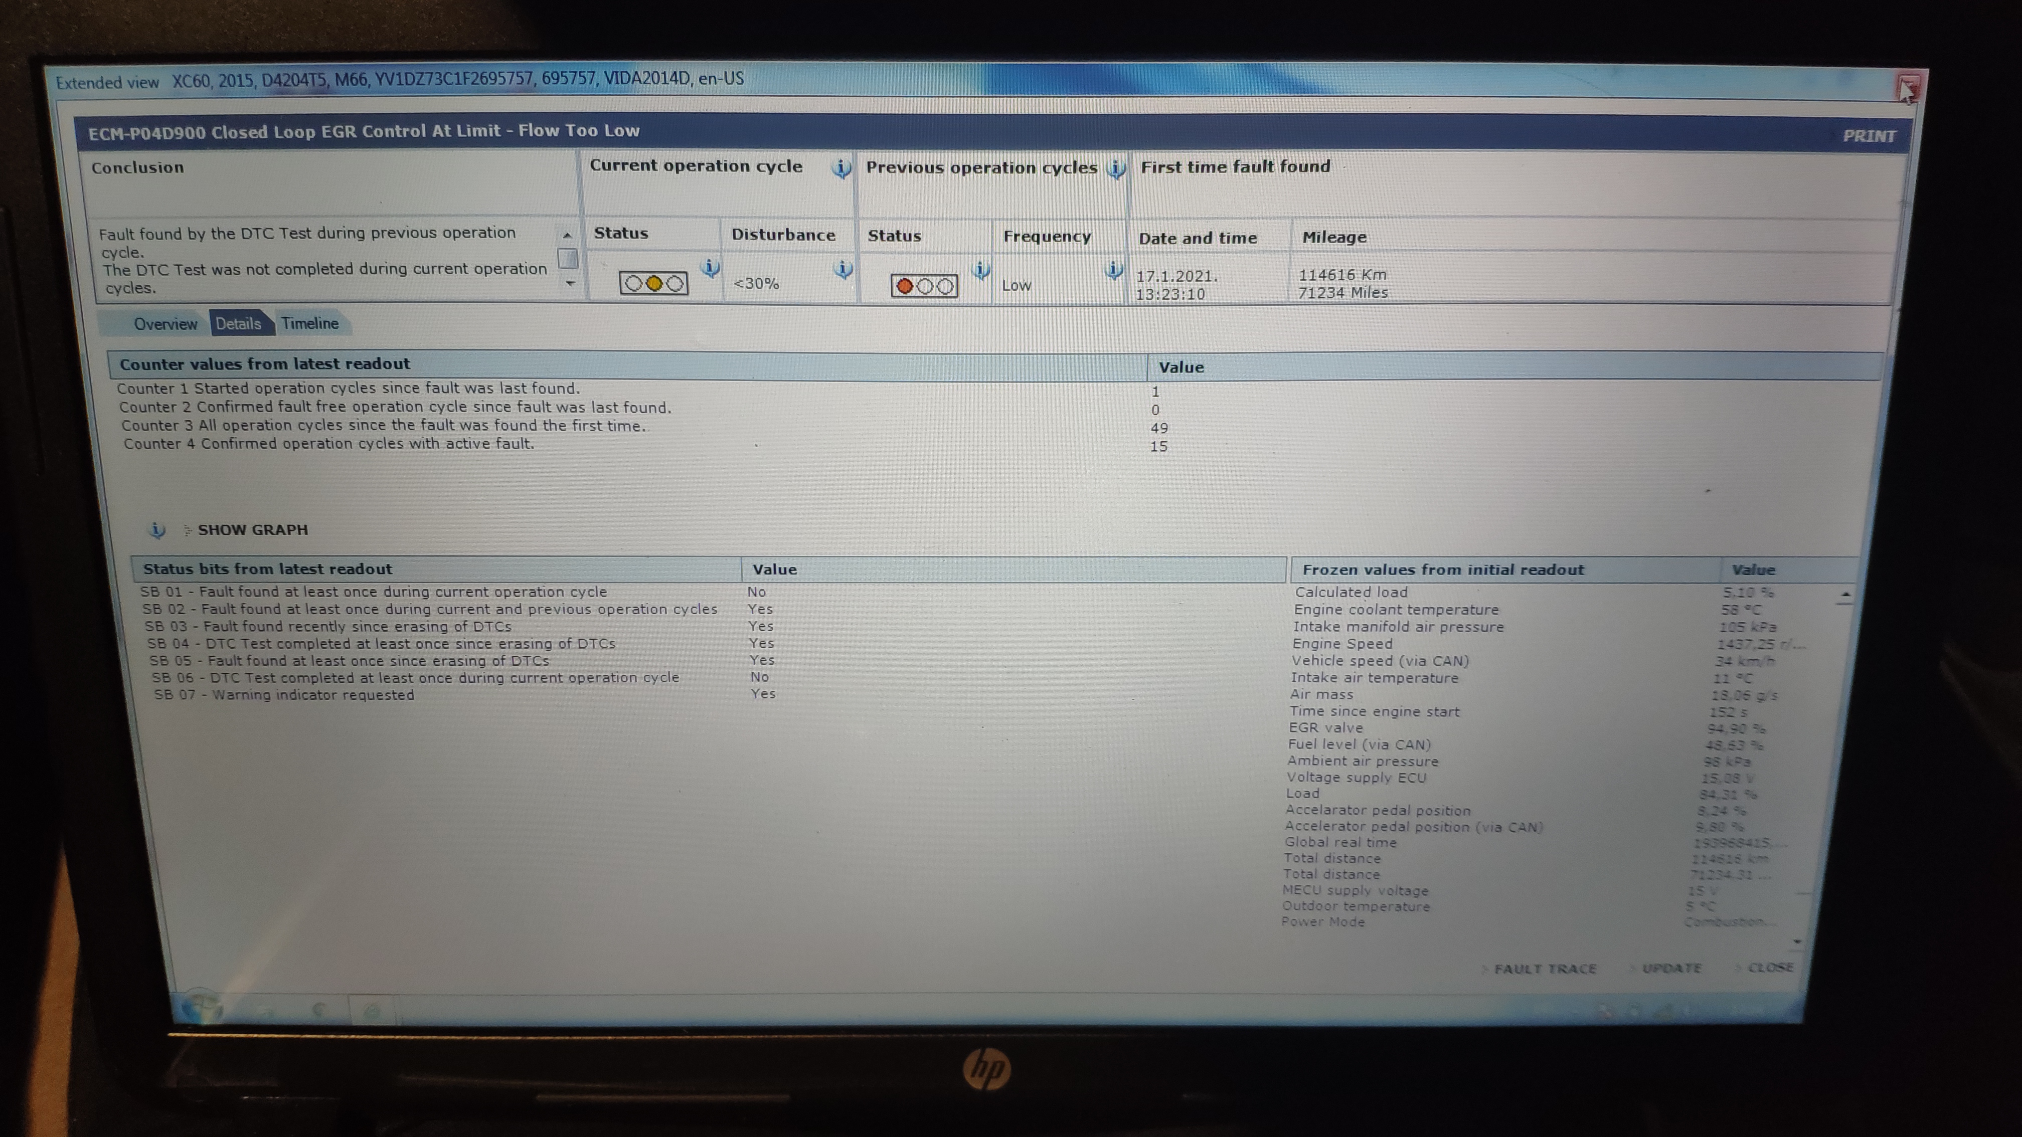Click the 114616 Km mileage value

(x=1342, y=275)
